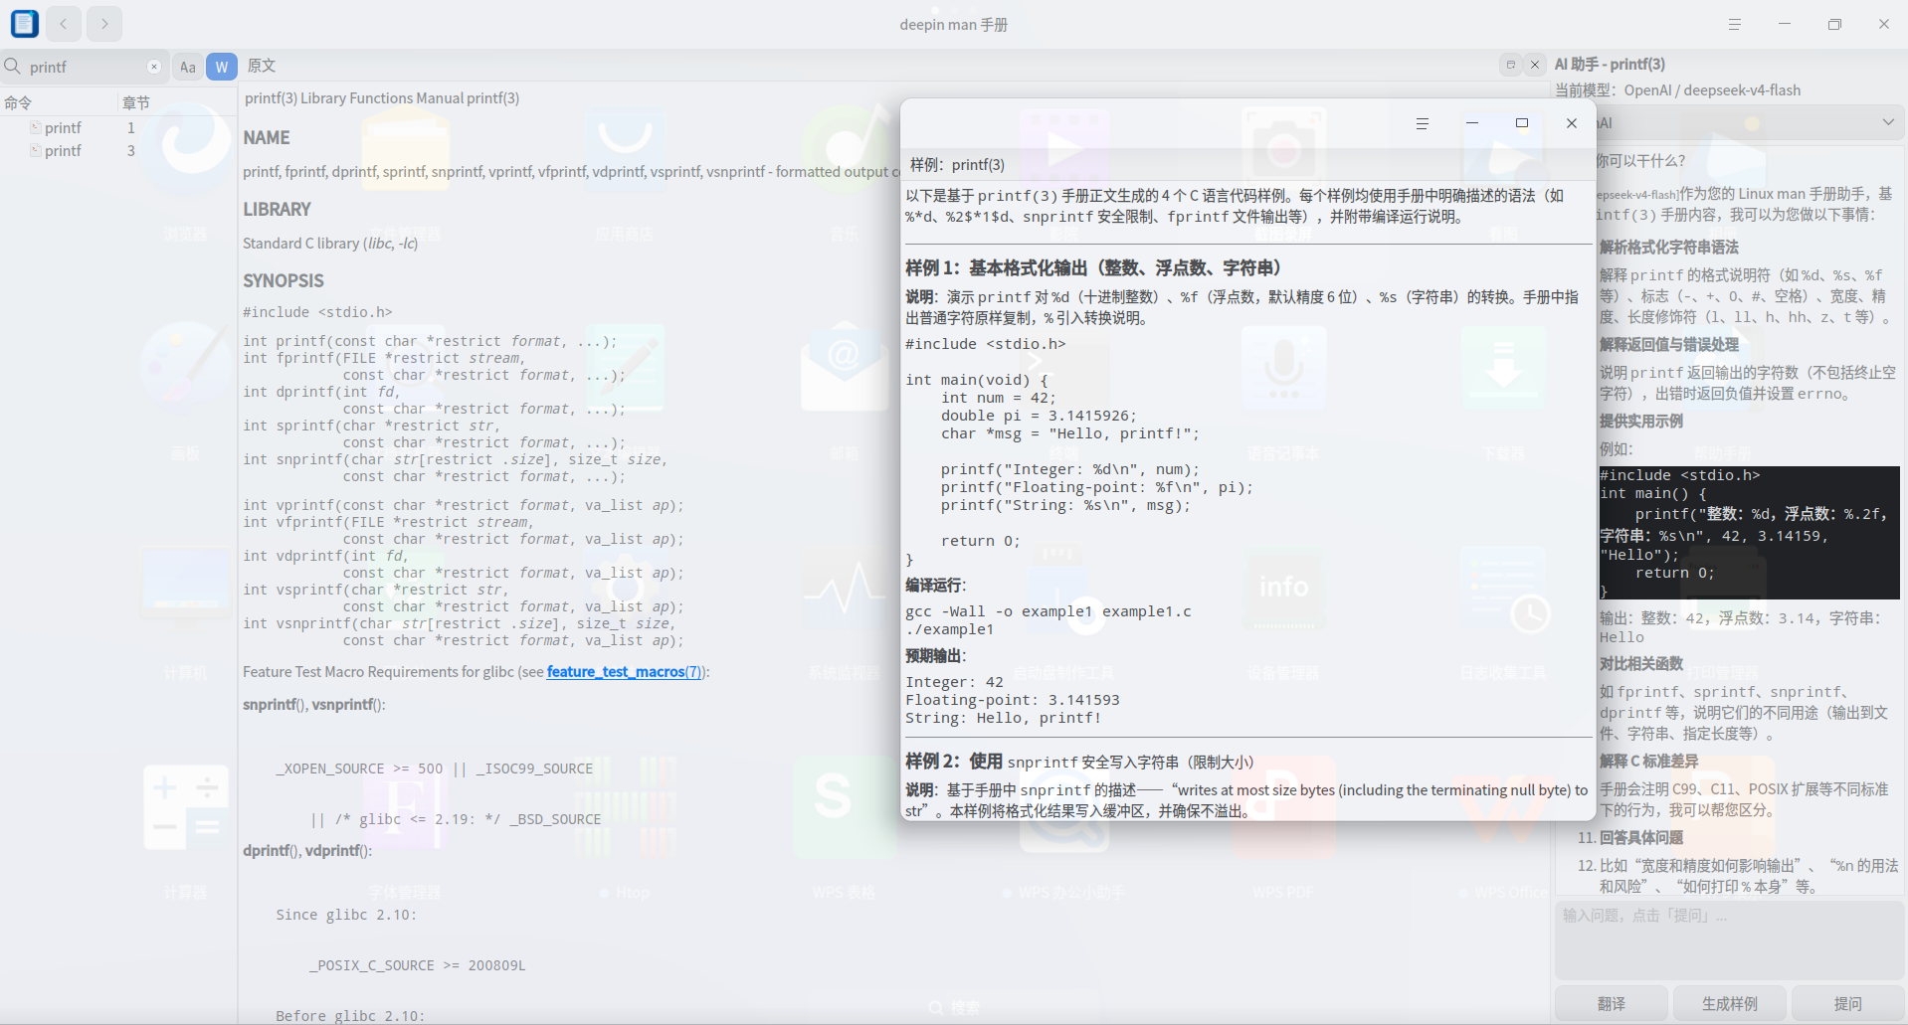The height and width of the screenshot is (1025, 1908).
Task: Clear the printf search field
Action: (x=154, y=67)
